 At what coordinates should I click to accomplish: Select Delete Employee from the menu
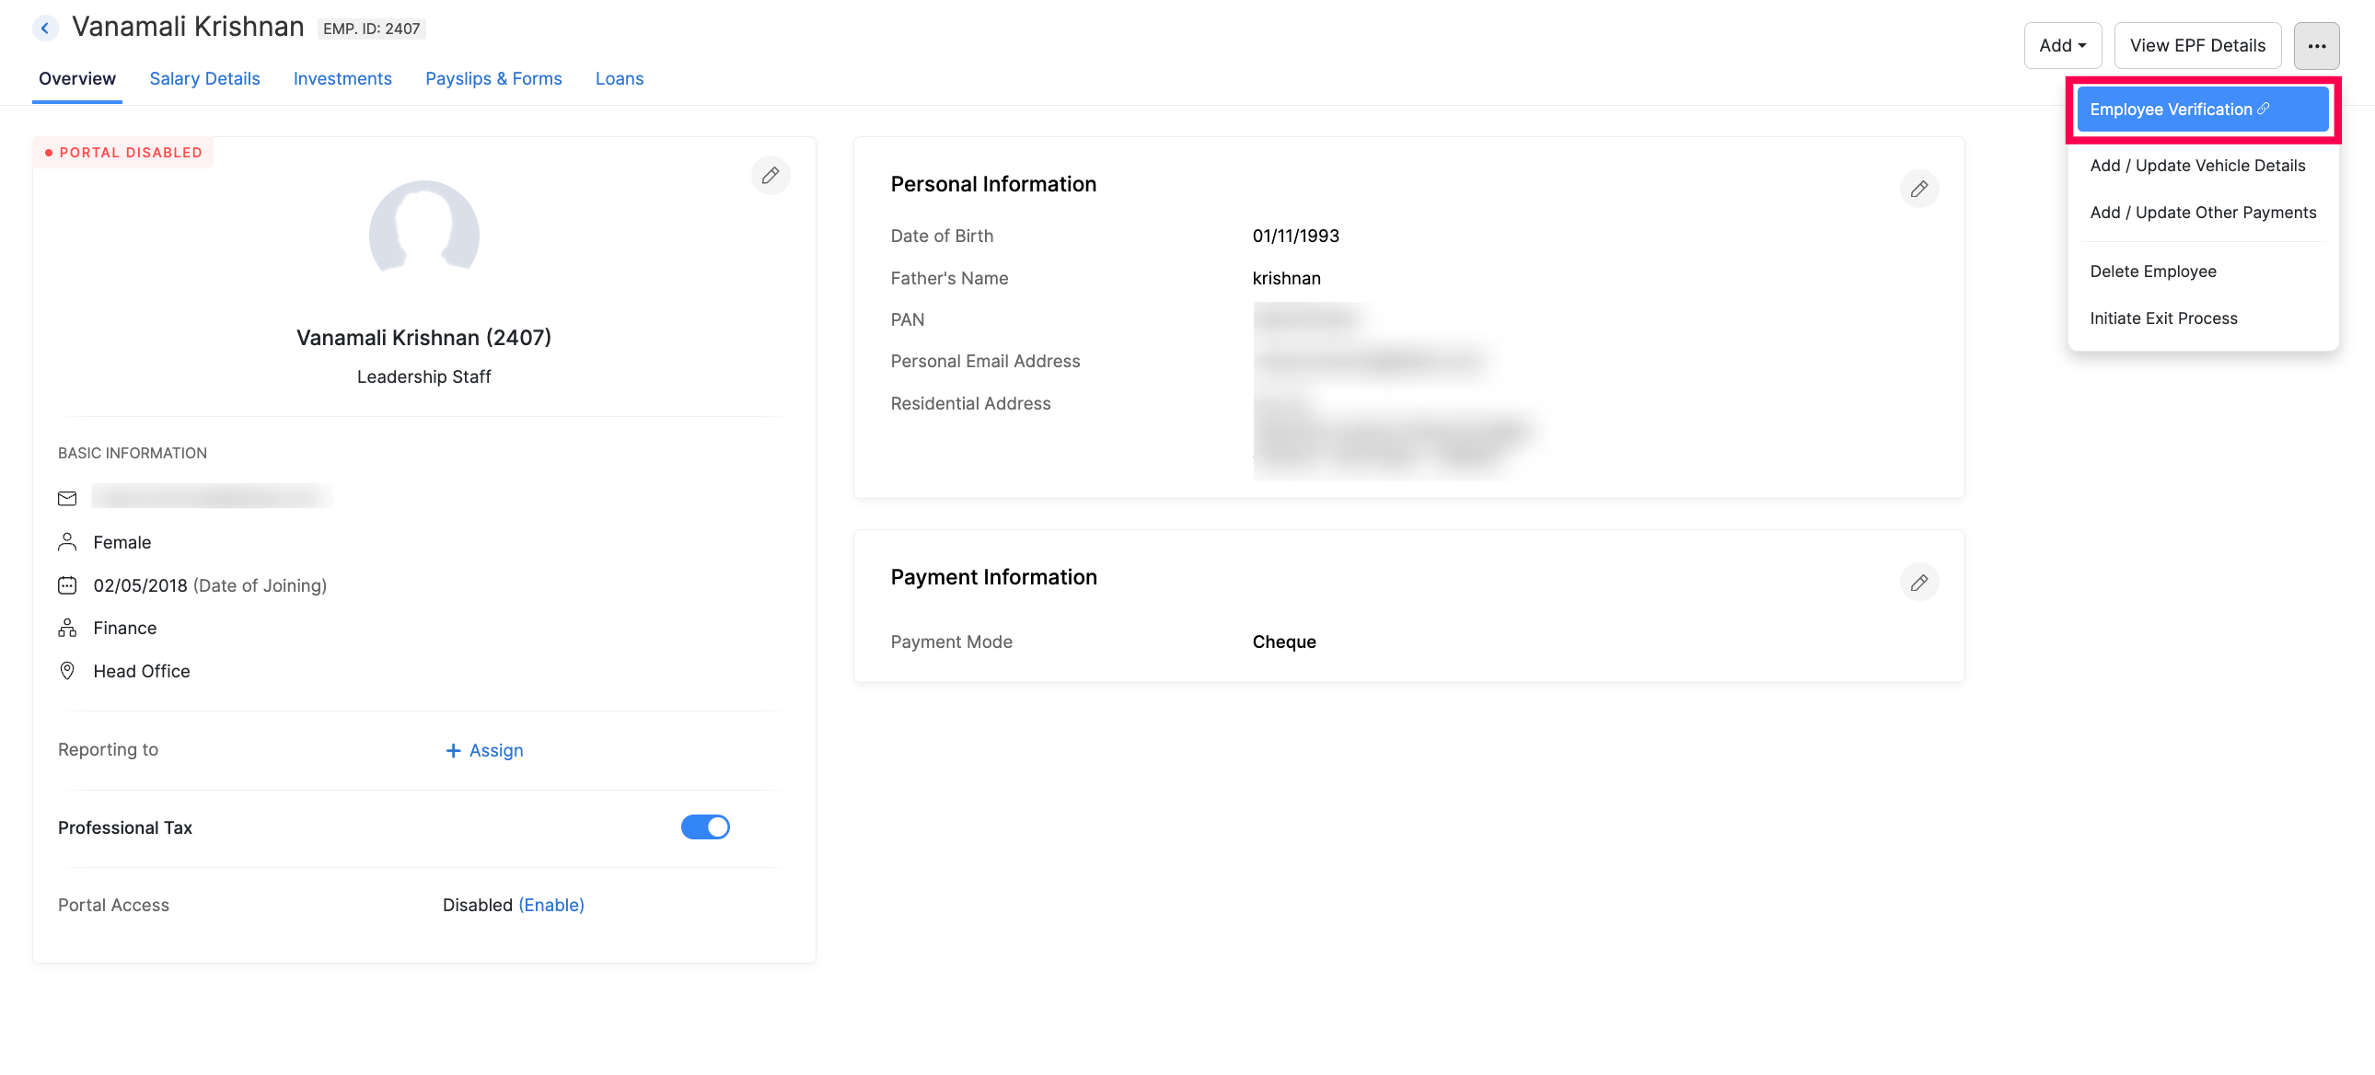[x=2152, y=272]
